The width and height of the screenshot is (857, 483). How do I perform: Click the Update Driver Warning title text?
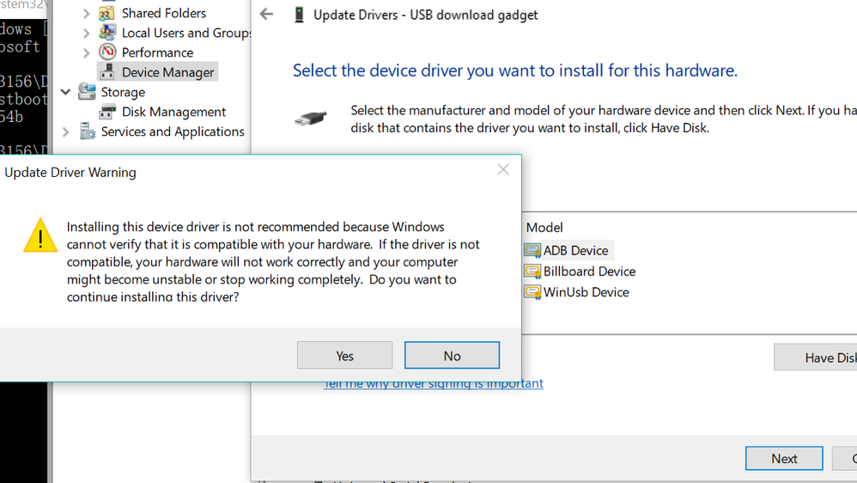(x=70, y=172)
